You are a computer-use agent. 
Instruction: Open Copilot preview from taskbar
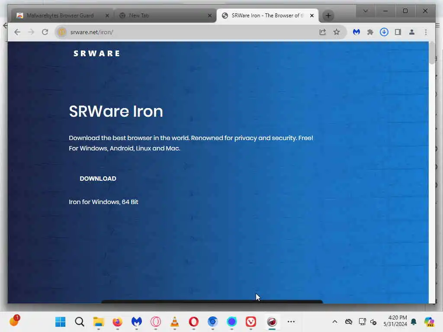[430, 322]
